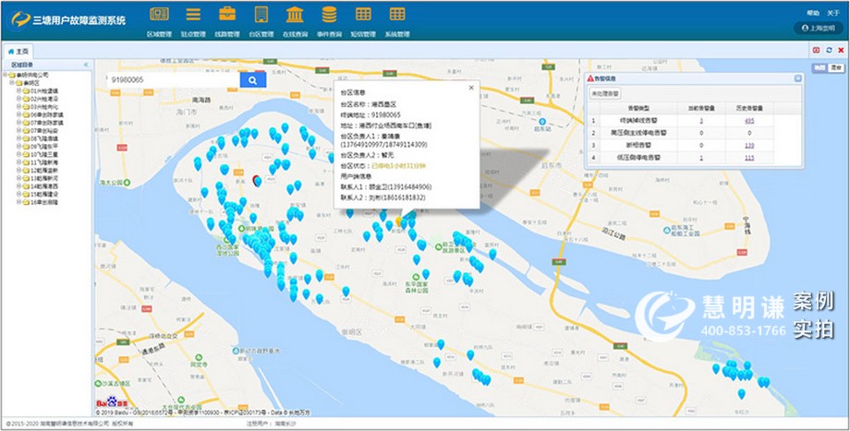This screenshot has height=431, width=850.
Task: Collapse the 告警信息 panel
Action: 796,79
